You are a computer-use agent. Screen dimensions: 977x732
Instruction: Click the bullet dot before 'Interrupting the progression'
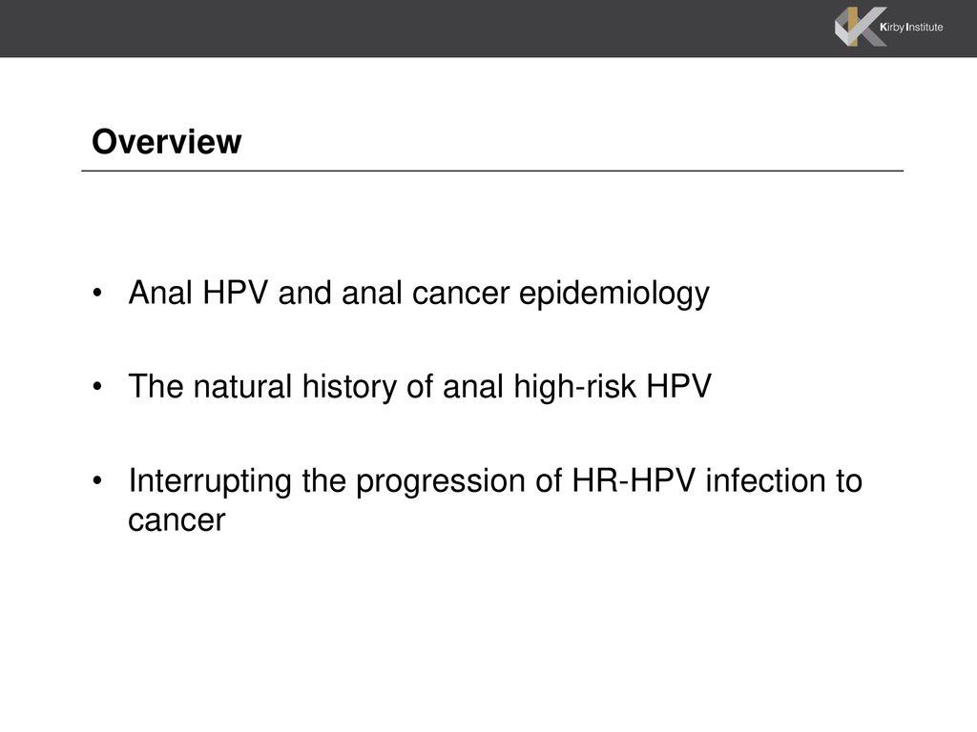click(96, 480)
